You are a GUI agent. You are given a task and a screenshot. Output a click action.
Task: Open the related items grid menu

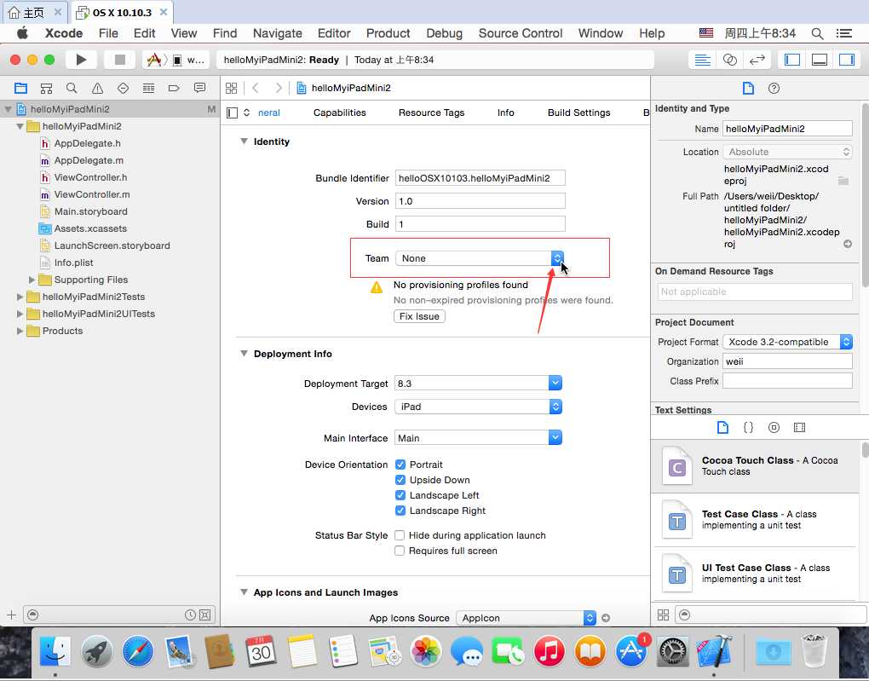coord(232,88)
